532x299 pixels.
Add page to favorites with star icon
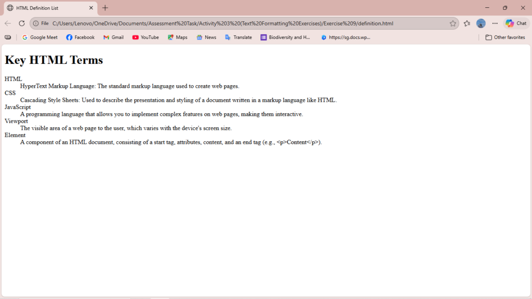click(x=453, y=23)
